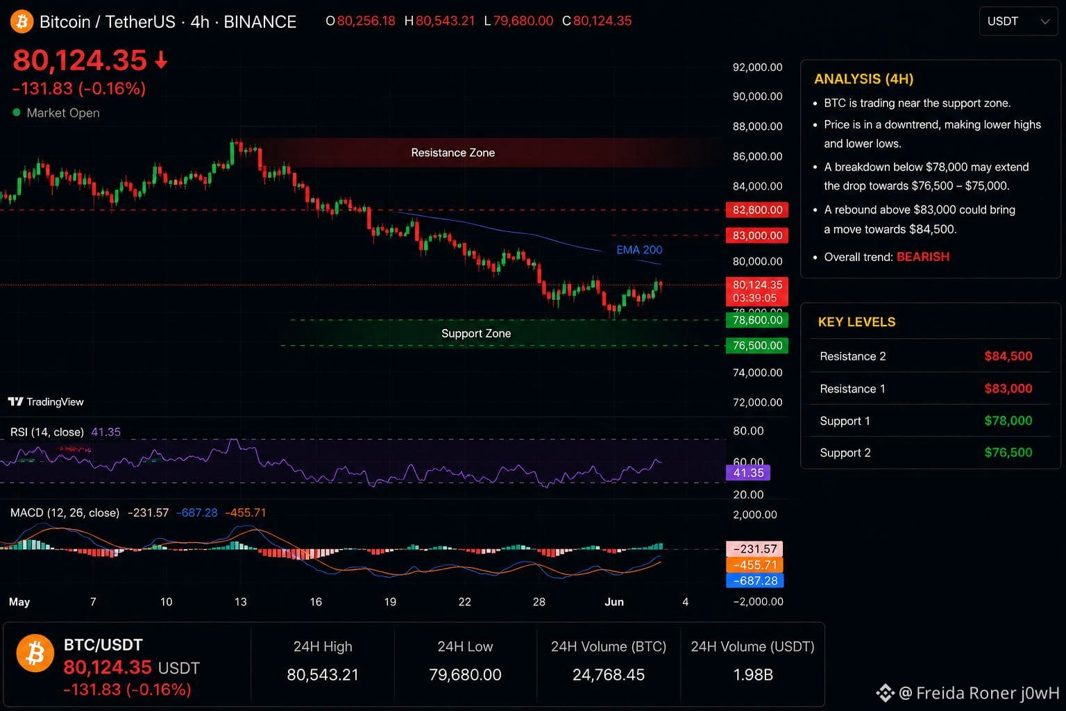Viewport: 1066px width, 711px height.
Task: Click the purple 41.35 RSI axis tag
Action: coord(748,473)
